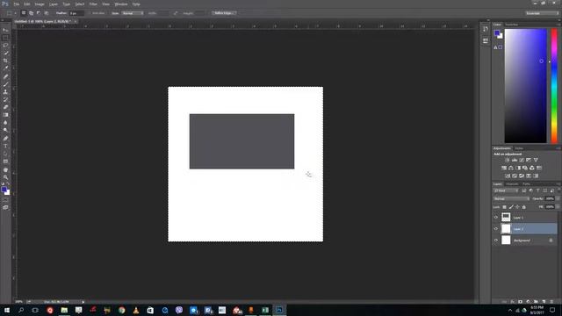The image size is (562, 316).
Task: Click the Refine Edge button
Action: [224, 13]
